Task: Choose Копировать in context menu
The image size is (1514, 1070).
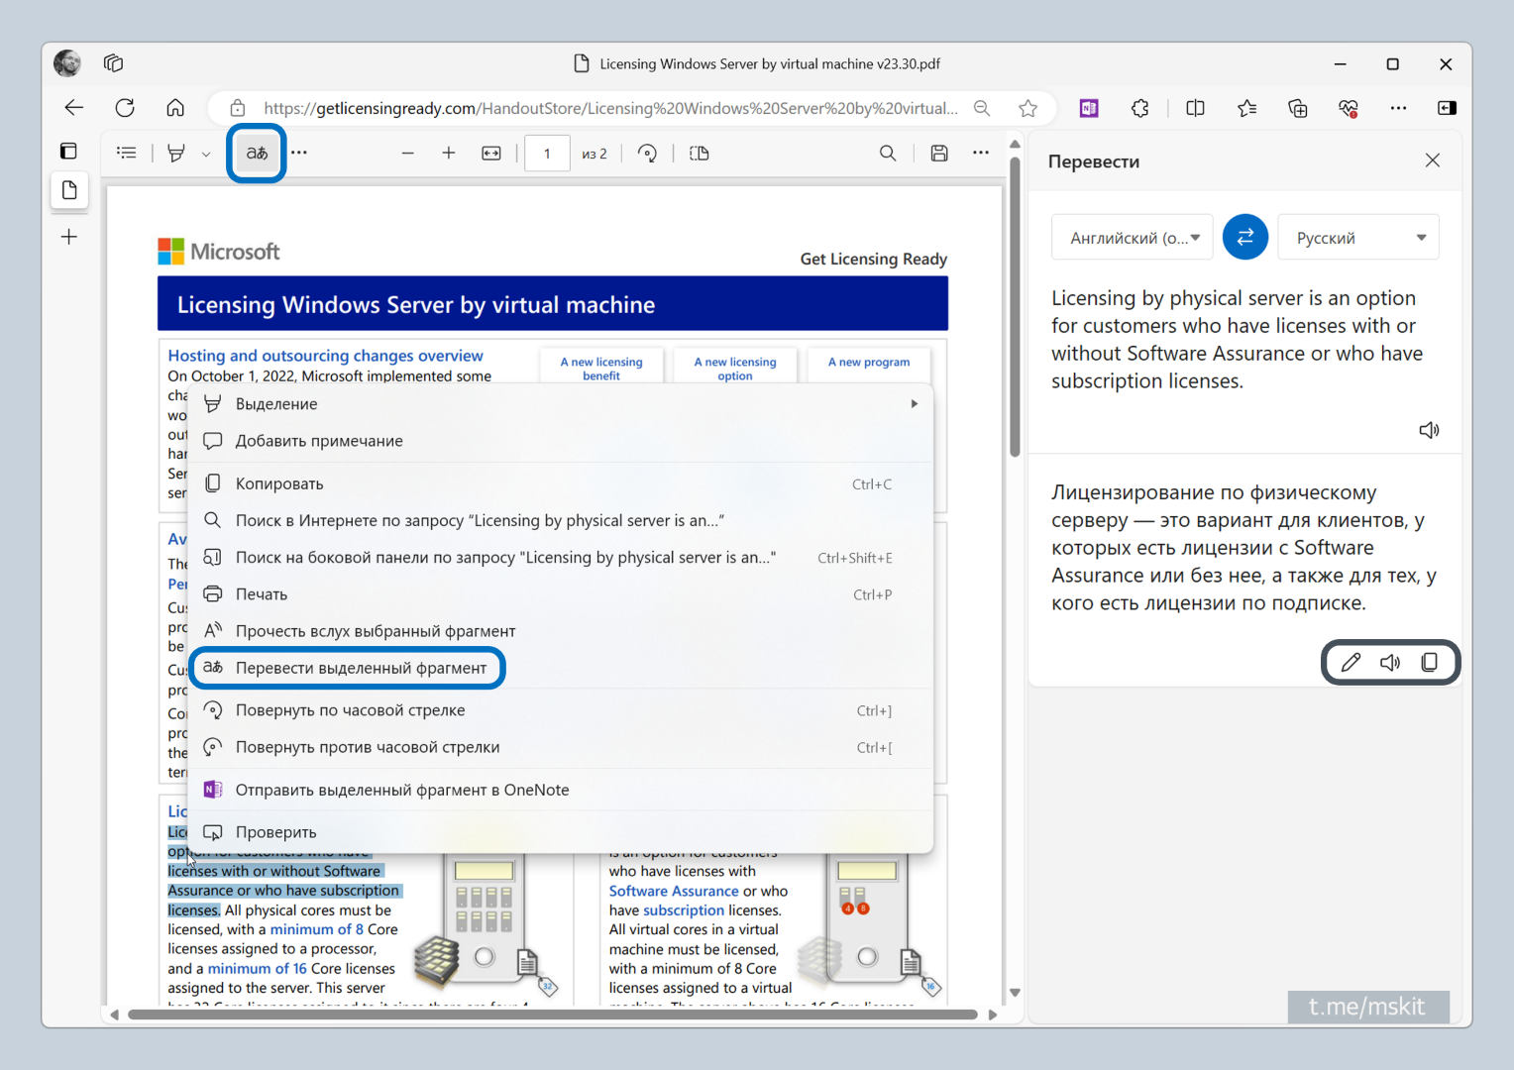Action: click(x=561, y=483)
